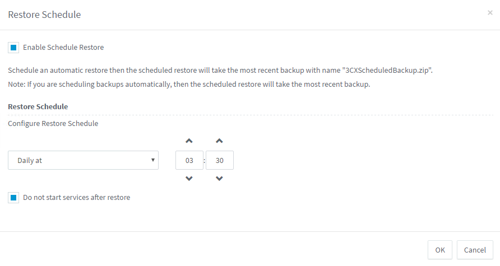Viewport: 500px width, 266px height.
Task: Focus the hour field showing 03
Action: coord(189,160)
